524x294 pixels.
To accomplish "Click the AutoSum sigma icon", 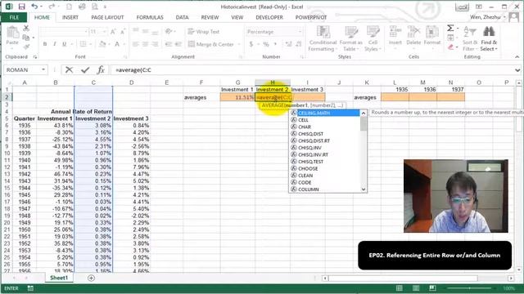I will click(450, 29).
